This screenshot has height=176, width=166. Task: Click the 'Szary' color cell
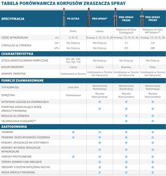[153, 67]
